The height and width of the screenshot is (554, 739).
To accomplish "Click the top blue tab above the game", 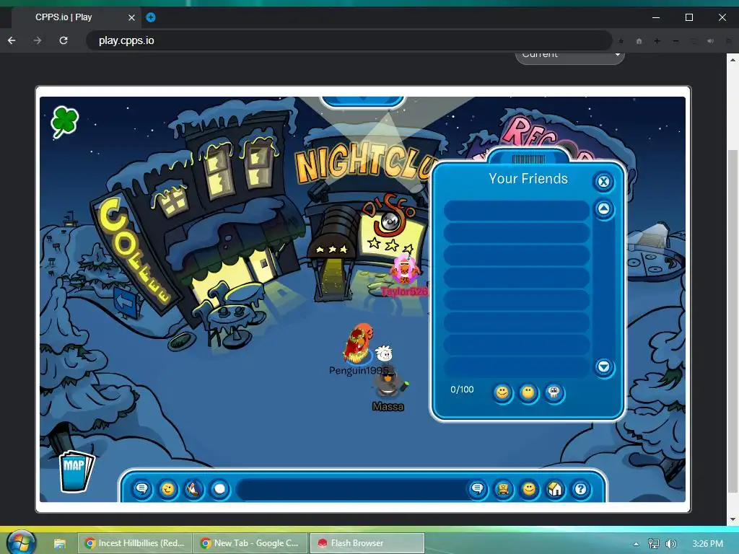I will pyautogui.click(x=362, y=101).
